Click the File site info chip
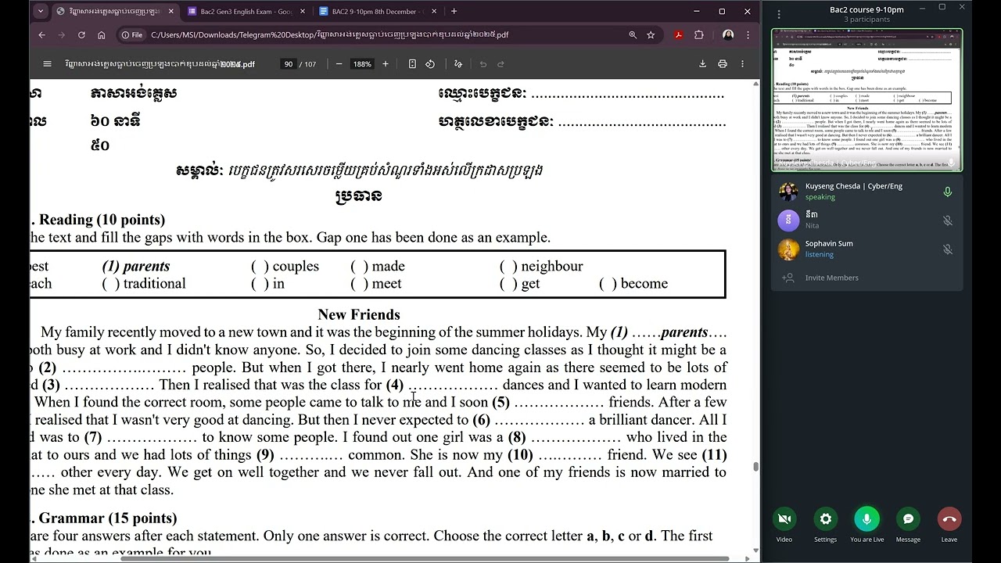This screenshot has height=563, width=1001. (x=131, y=35)
